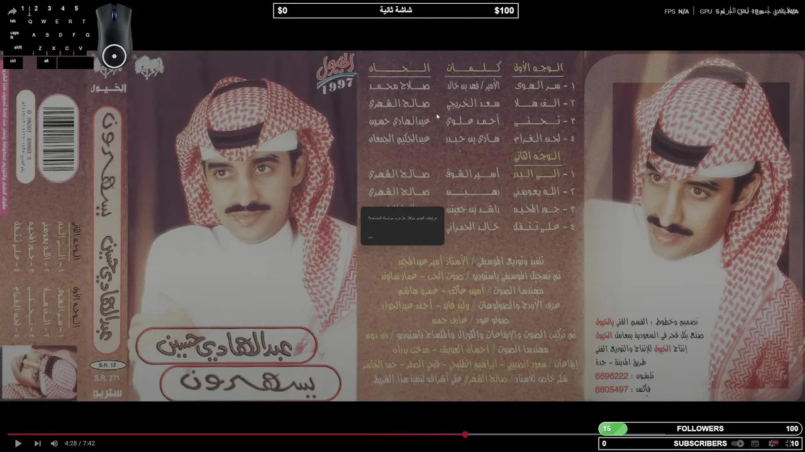Viewport: 805px width, 452px height.
Task: Click the tab key on keyboard overlay
Action: pos(13,21)
